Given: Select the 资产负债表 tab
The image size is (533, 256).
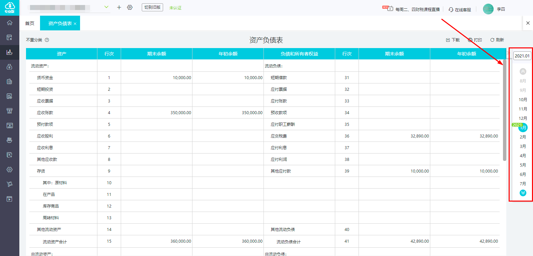Looking at the screenshot, I should [x=60, y=23].
